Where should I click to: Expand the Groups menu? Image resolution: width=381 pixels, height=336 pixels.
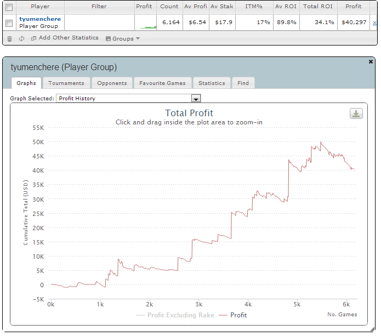(122, 38)
